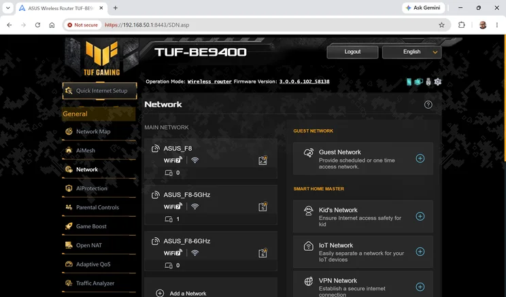Open the VPN Network card
506x297 pixels.
(x=363, y=284)
